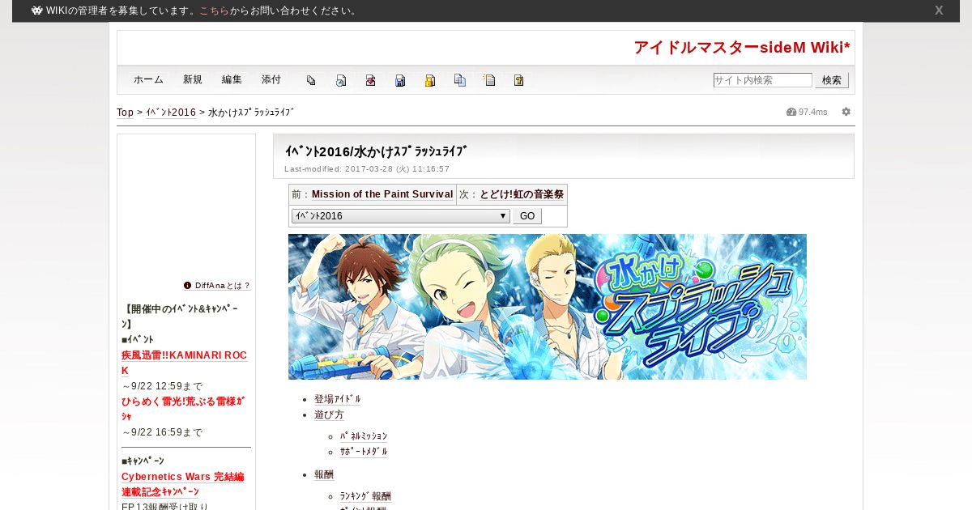
Task: Go to ｲﾍﾞﾝﾄ2016 in the breadcrumb
Action: pyautogui.click(x=171, y=113)
